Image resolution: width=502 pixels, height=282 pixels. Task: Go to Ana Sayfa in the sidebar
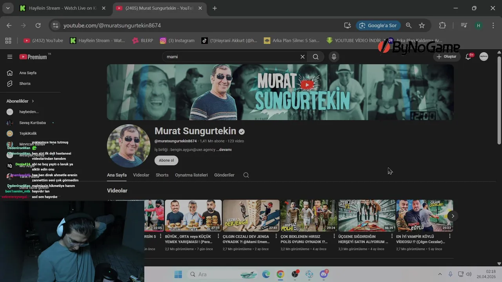28,73
